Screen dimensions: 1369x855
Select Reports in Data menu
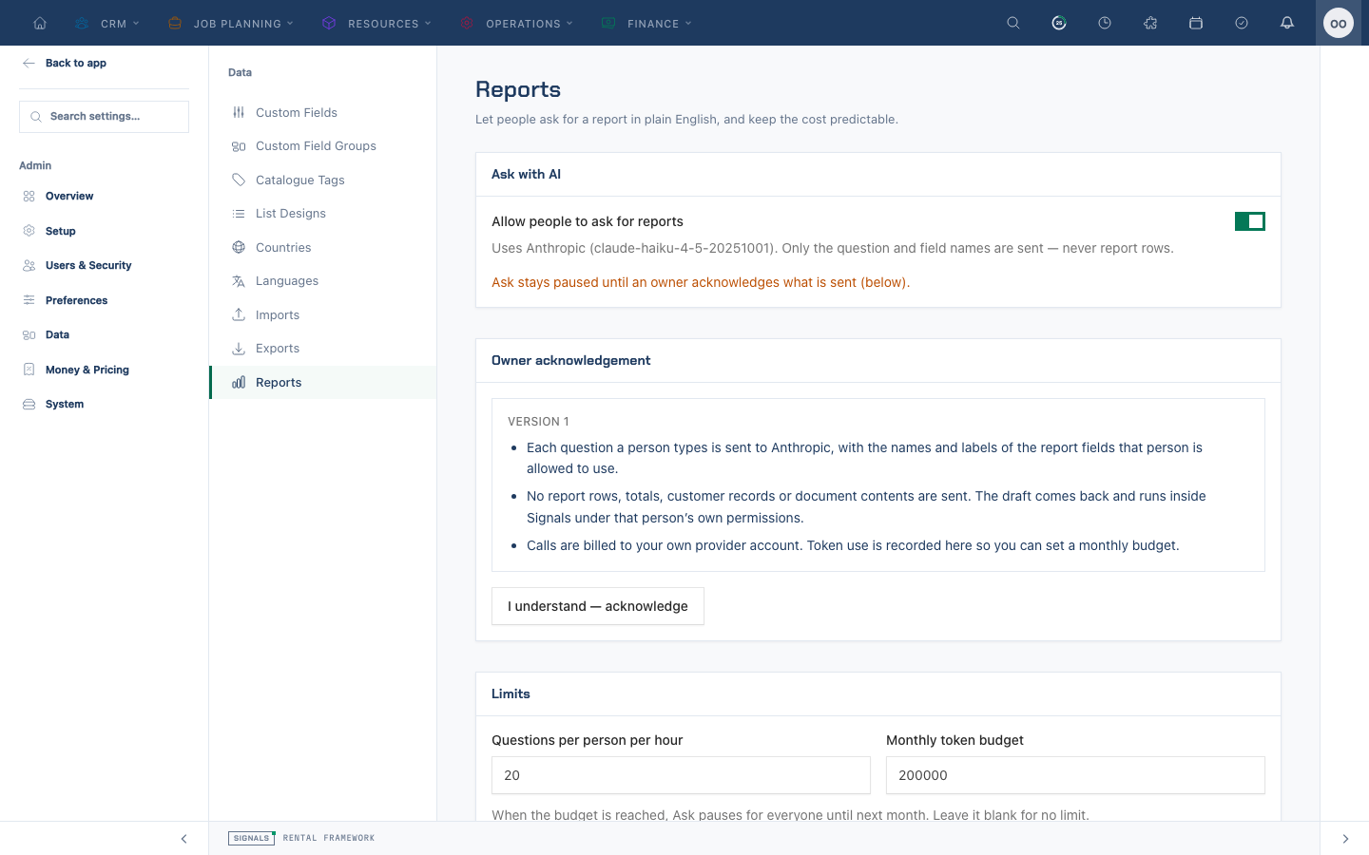(322, 382)
